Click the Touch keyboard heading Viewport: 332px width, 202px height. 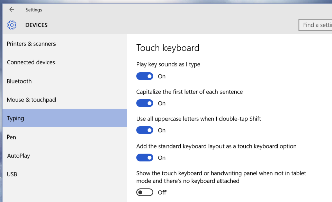(x=168, y=48)
